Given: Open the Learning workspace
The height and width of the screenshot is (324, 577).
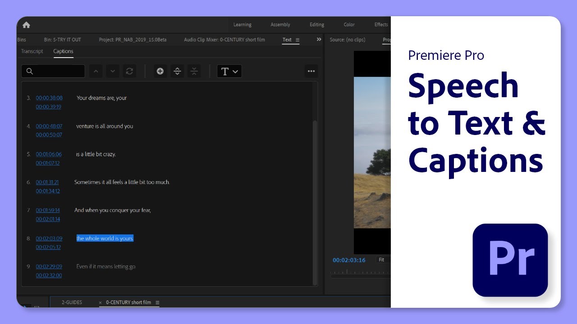Looking at the screenshot, I should [243, 25].
